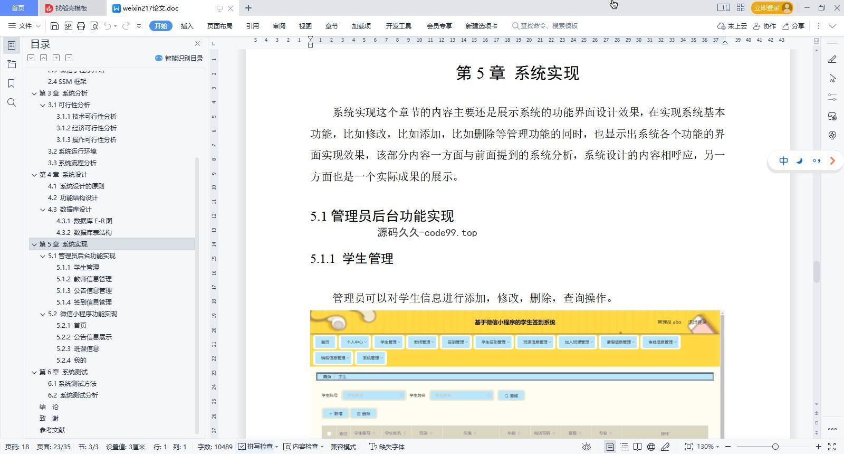Click 智能识别目录 button in outline pane
844x454 pixels.
click(x=179, y=58)
